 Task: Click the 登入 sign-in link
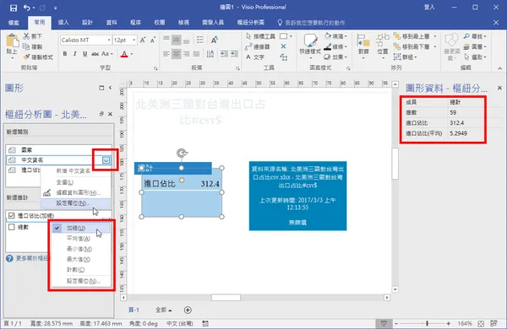click(x=429, y=7)
